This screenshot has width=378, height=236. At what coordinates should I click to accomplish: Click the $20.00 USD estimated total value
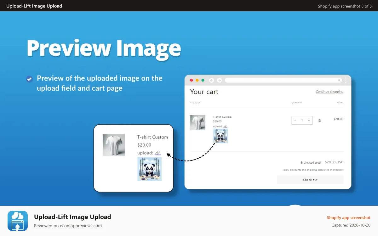334,162
